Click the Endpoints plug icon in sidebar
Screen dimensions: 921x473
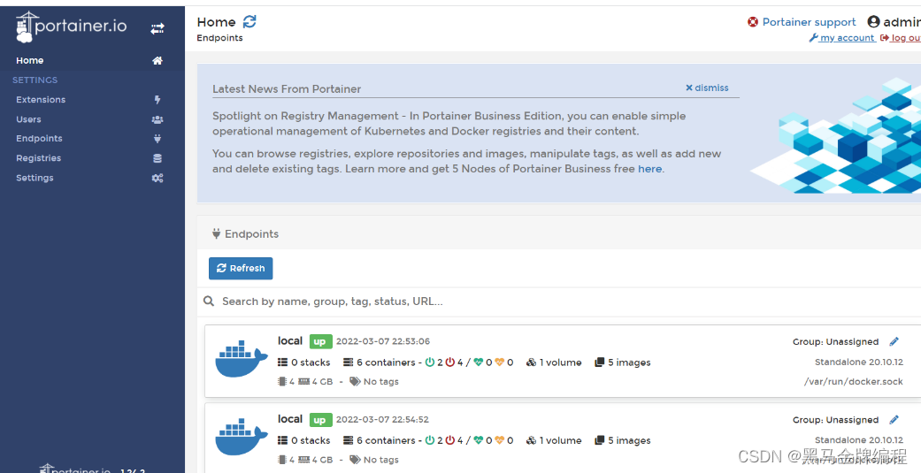coord(157,139)
